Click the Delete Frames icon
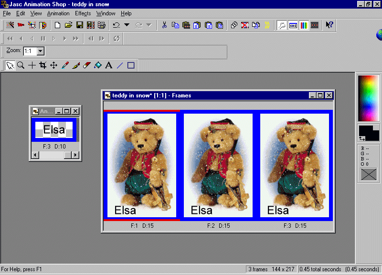Viewport: 382px width, 275px height. 245,25
